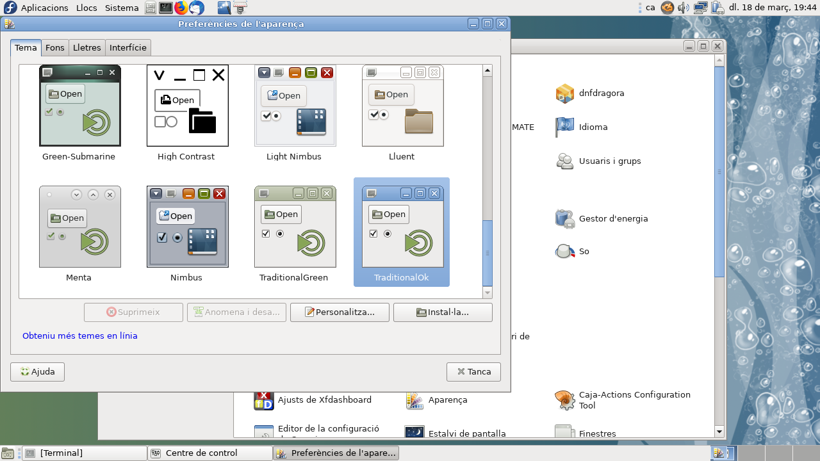Screen dimensions: 820x461
Task: Select the High Contrast theme
Action: point(188,106)
